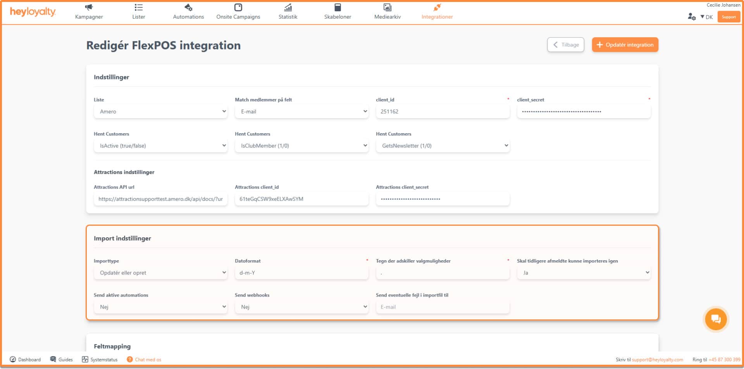Viewport: 744px width, 369px height.
Task: Click the user settings icon
Action: (x=691, y=17)
